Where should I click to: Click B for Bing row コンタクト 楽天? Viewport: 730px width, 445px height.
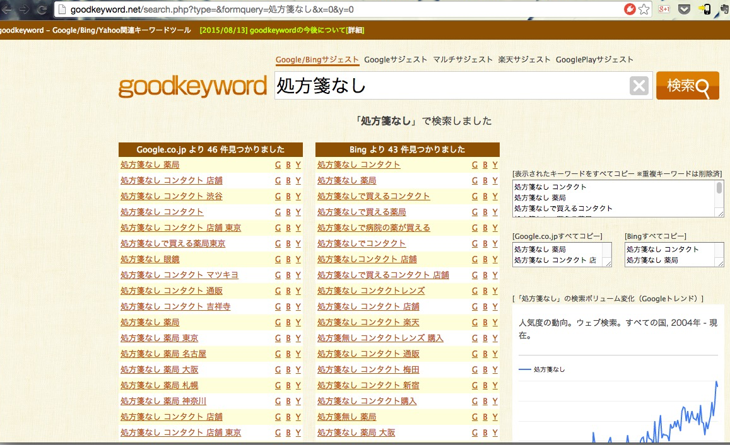pyautogui.click(x=485, y=322)
